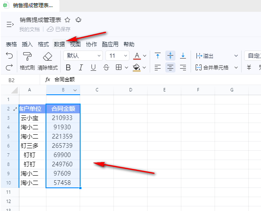Open the 协作 menu
261x211 pixels.
tap(91, 44)
